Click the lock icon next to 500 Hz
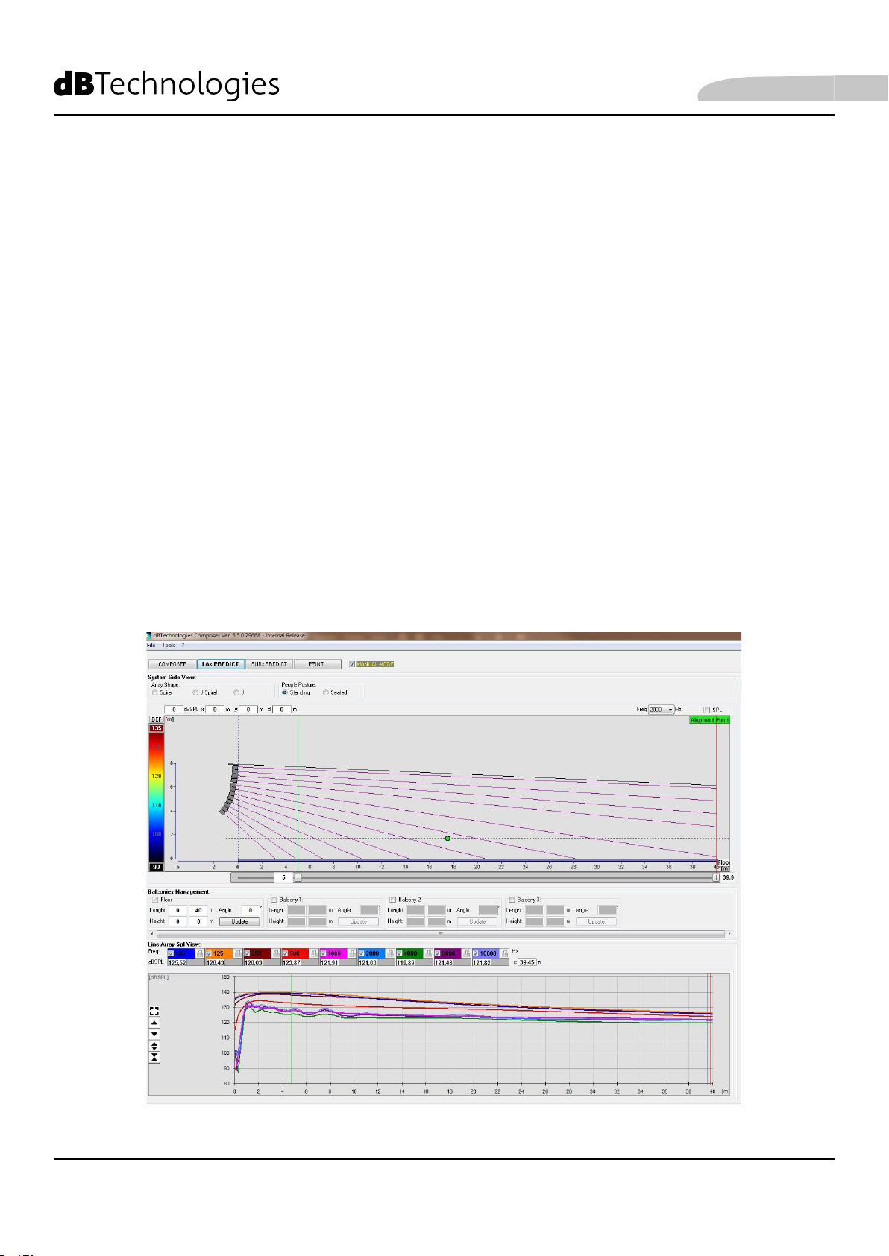The image size is (889, 1256). (x=314, y=953)
